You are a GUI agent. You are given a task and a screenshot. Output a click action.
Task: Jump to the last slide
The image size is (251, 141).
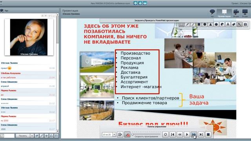click(x=201, y=134)
